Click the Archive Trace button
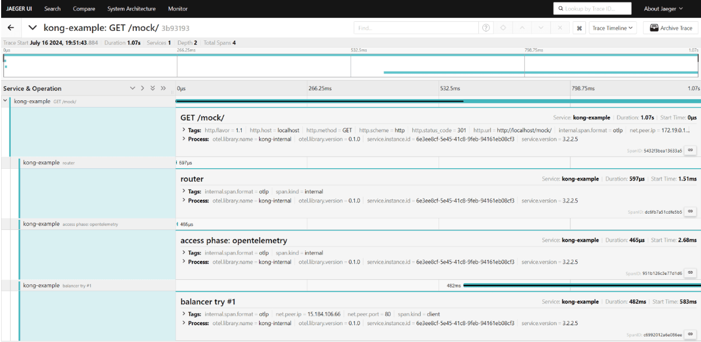The width and height of the screenshot is (701, 342). click(x=670, y=27)
